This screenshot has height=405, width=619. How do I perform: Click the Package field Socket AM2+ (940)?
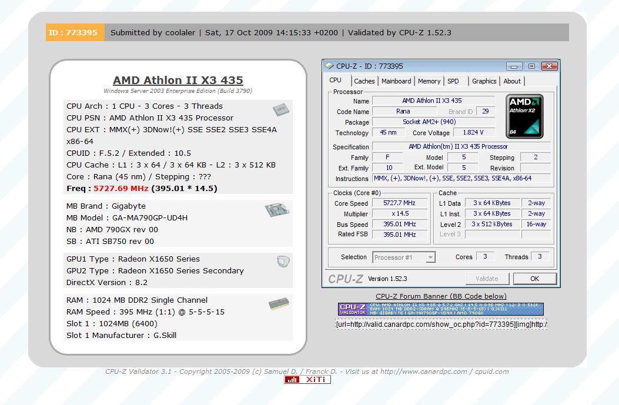coord(433,122)
